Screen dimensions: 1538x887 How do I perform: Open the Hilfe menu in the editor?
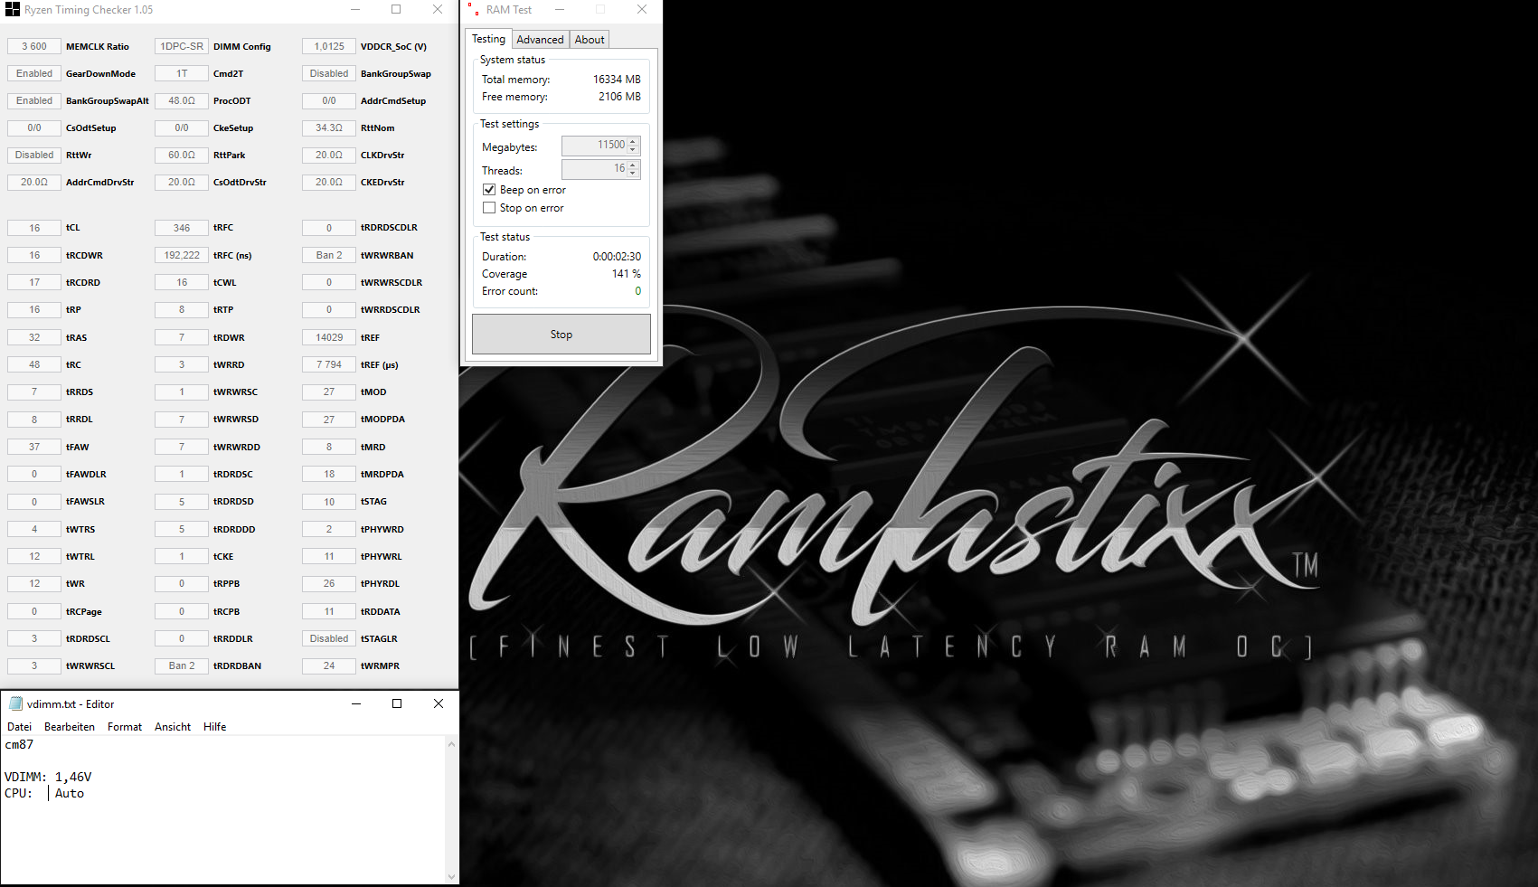[x=215, y=727]
